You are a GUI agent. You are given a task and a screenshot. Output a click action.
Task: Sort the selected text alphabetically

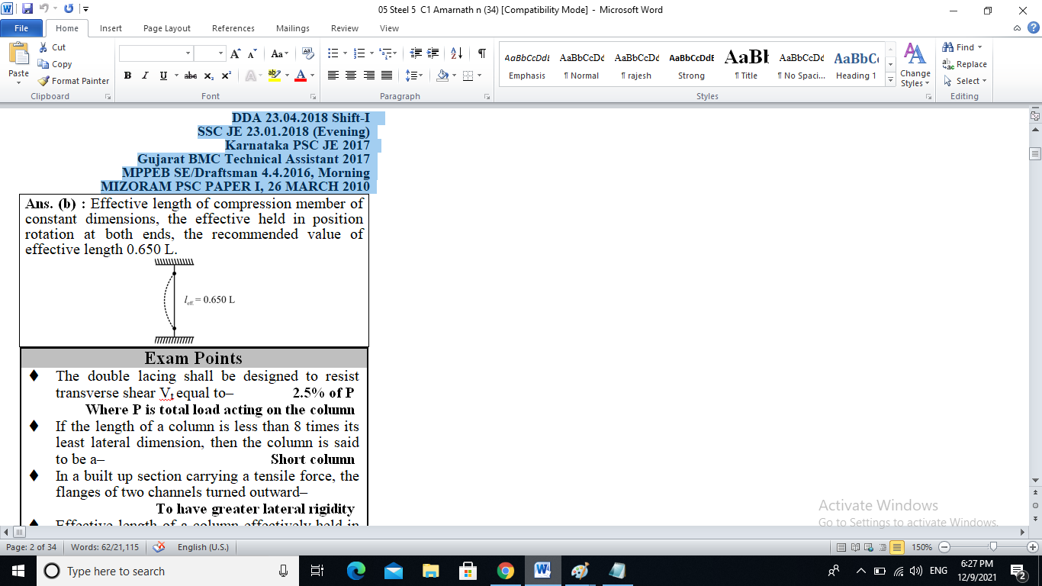(456, 53)
